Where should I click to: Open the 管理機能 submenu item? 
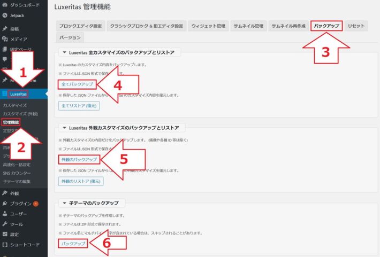point(11,122)
